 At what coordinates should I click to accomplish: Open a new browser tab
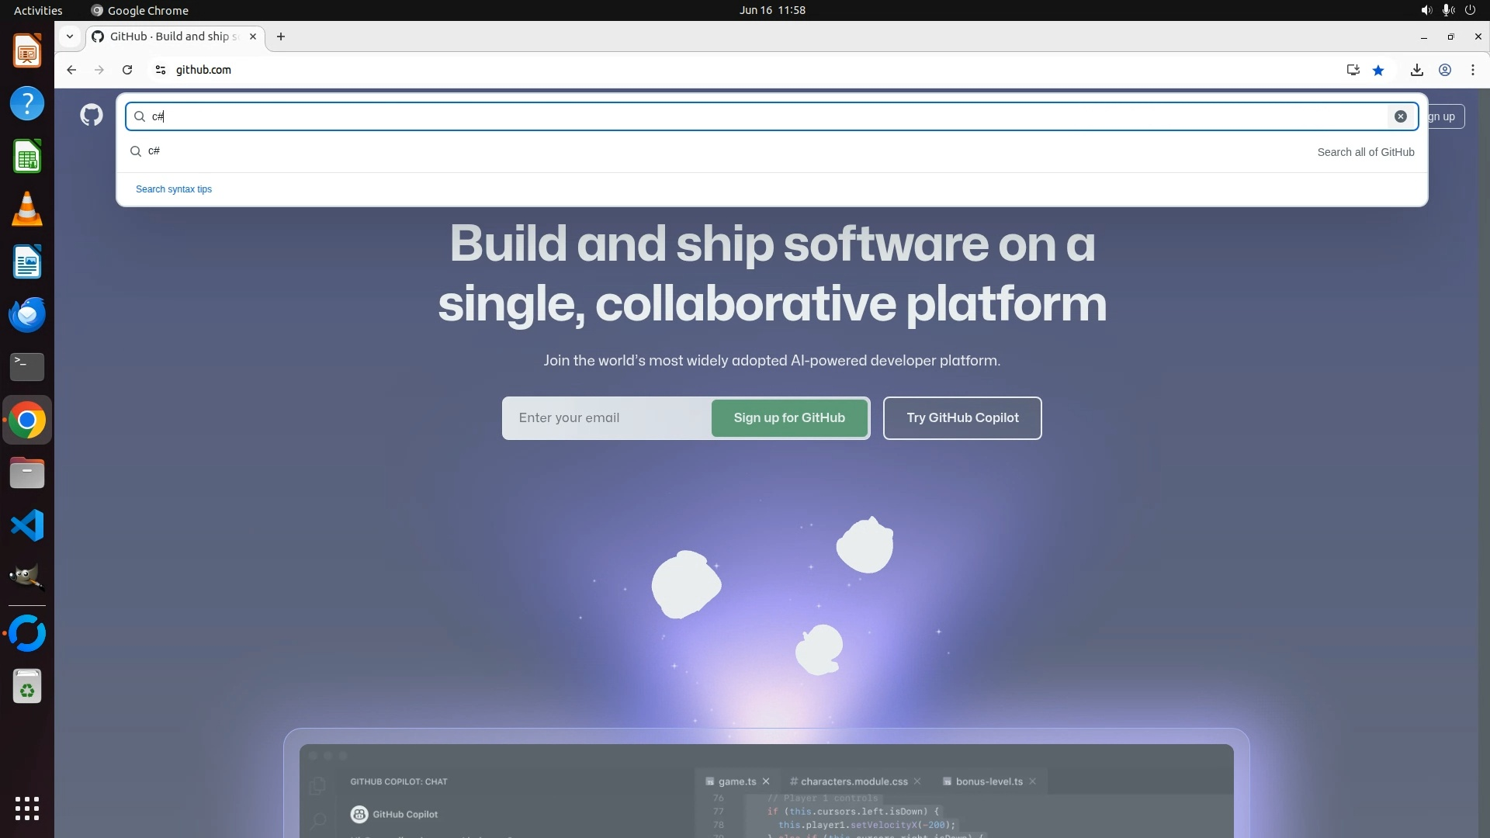[x=281, y=36]
